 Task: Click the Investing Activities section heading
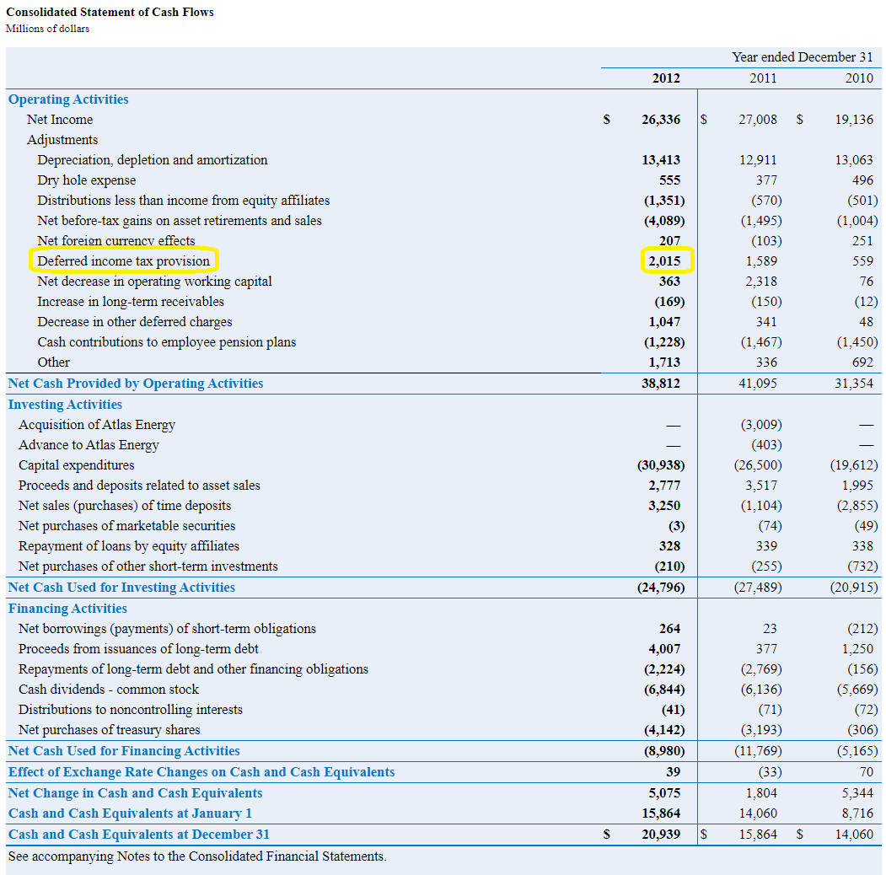pos(65,405)
